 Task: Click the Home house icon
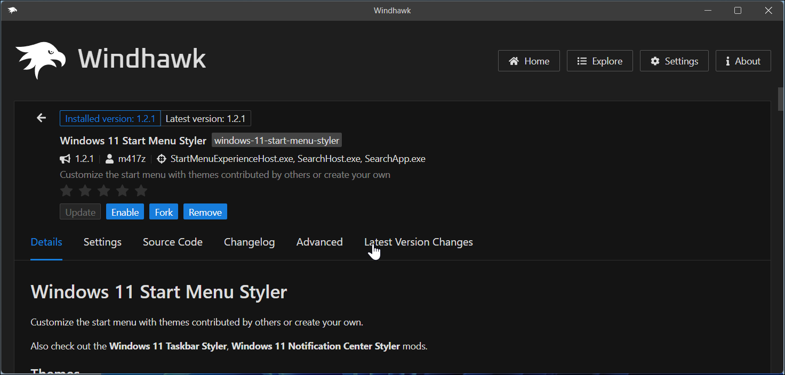[514, 61]
